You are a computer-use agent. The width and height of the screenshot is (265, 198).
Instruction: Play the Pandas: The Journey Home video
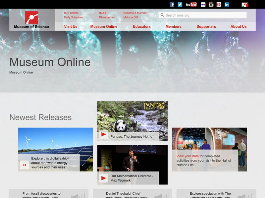click(103, 135)
